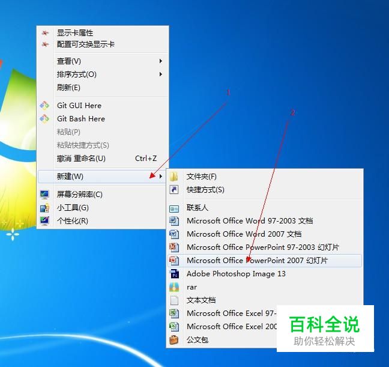Create new 联系人
Screen dimensions: 389x367
(265, 208)
